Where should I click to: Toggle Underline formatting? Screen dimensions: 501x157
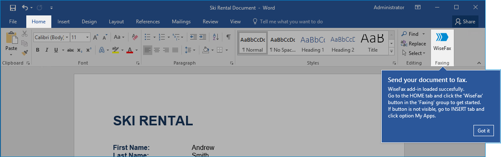tap(56, 50)
